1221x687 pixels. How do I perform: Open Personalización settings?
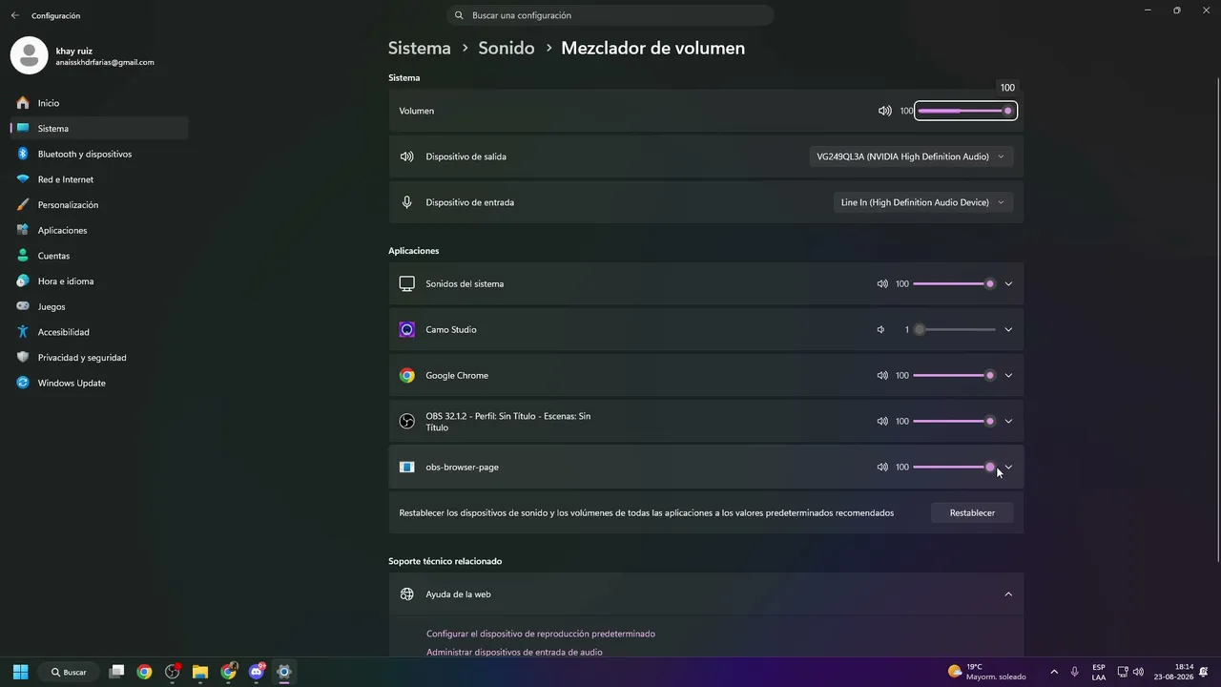(x=99, y=204)
